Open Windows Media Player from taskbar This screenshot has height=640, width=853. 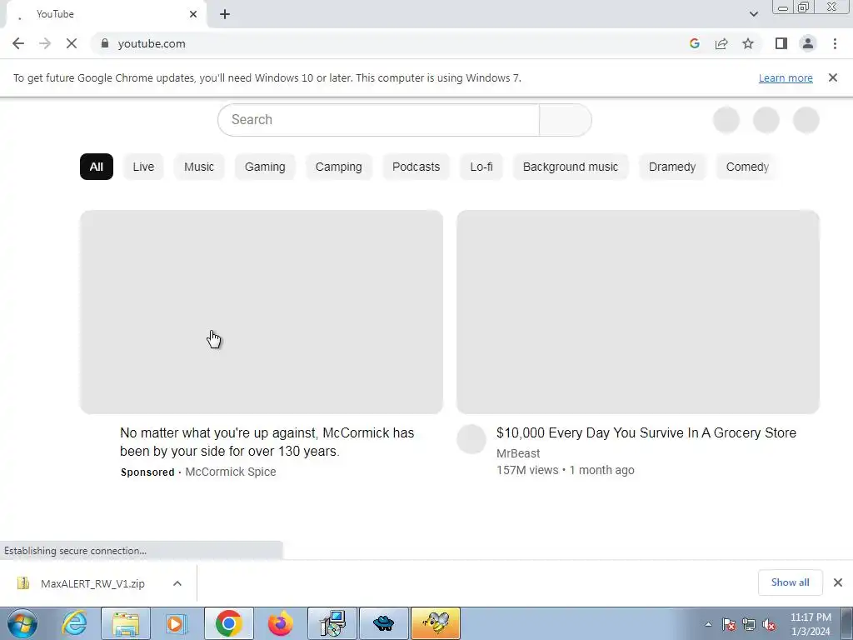(x=176, y=623)
